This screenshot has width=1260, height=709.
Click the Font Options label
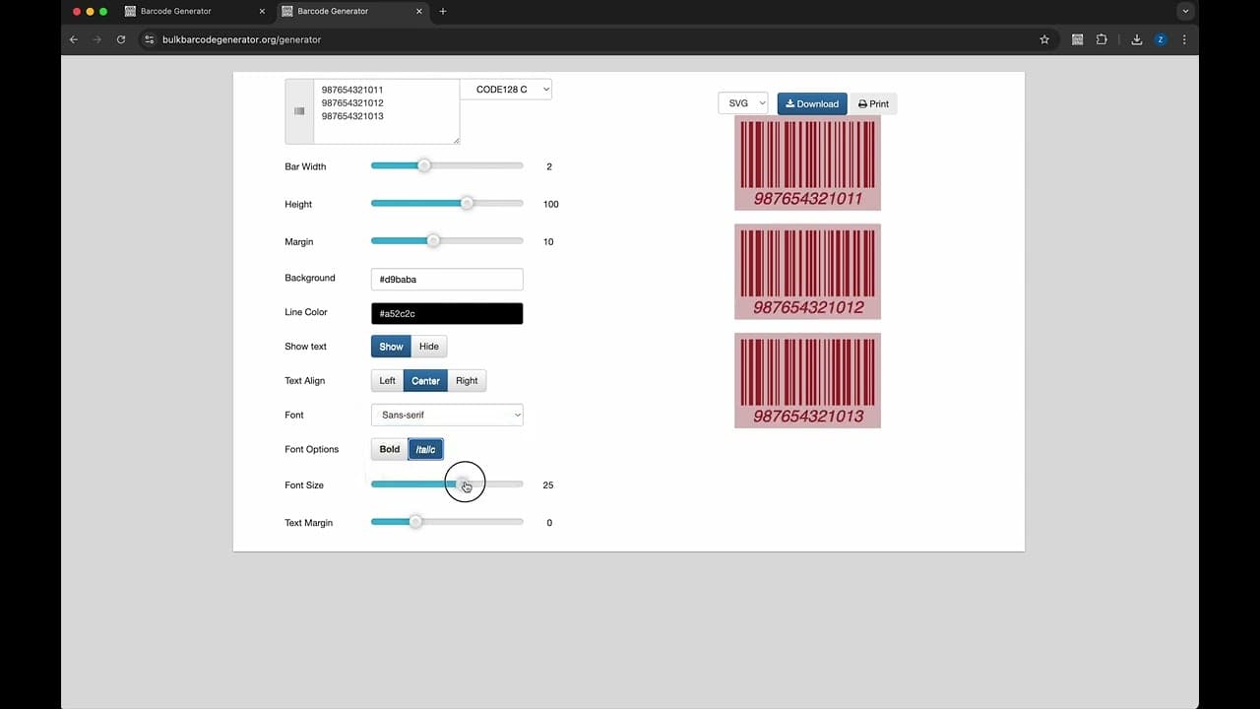[x=312, y=449]
